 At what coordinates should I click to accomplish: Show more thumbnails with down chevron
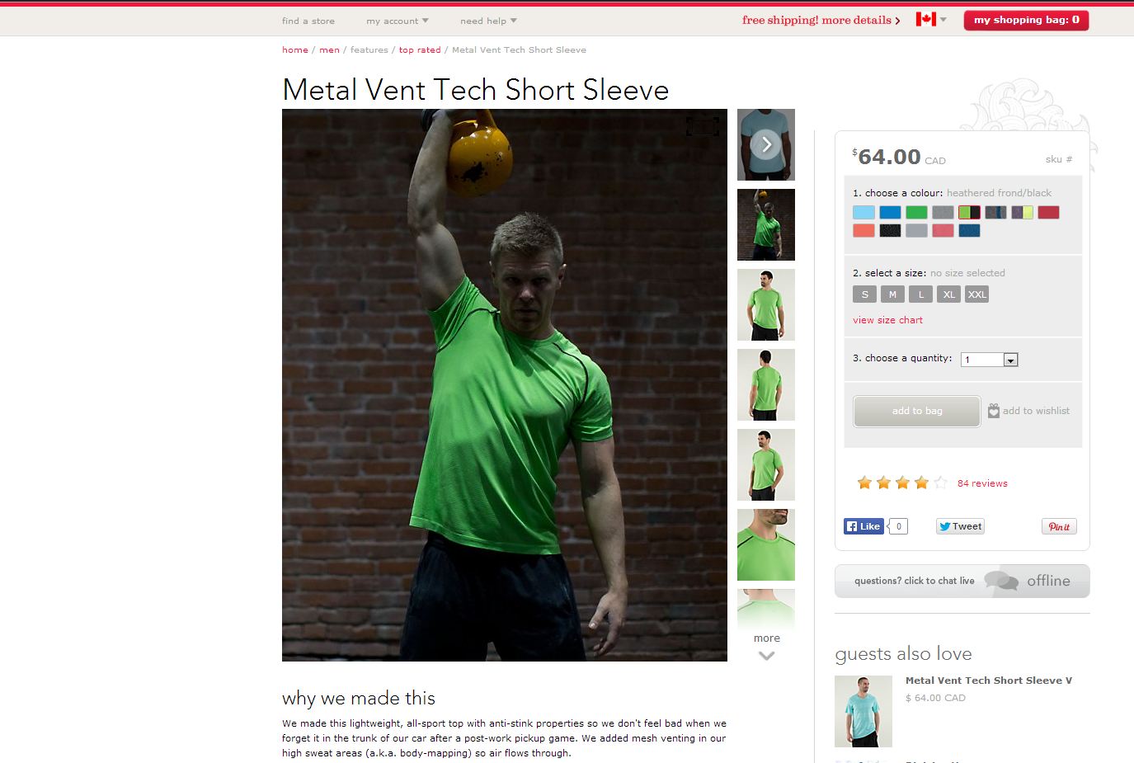coord(766,656)
